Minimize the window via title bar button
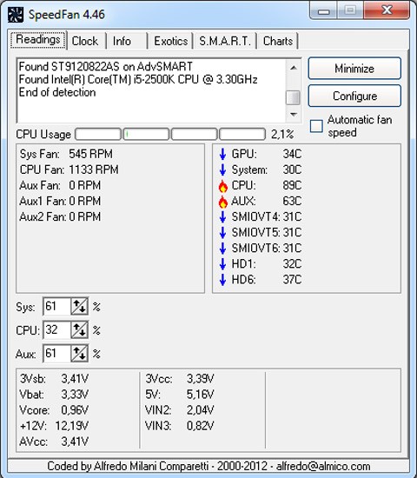This screenshot has height=478, width=417. [323, 10]
